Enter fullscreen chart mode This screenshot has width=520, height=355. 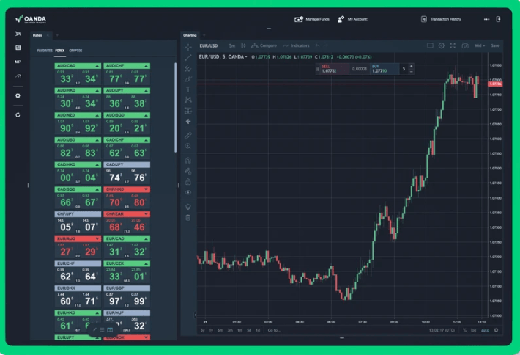coord(453,45)
